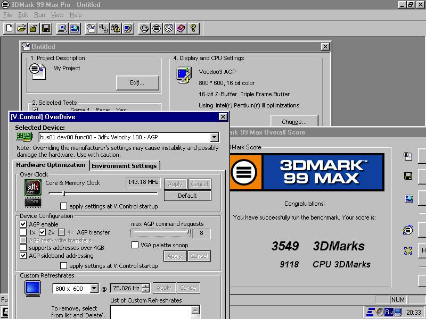Open the Help menu
Screen dimensions: 426x319
point(76,15)
